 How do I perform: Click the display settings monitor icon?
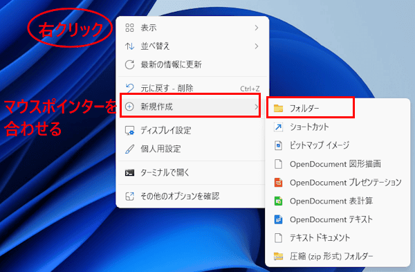coord(129,131)
